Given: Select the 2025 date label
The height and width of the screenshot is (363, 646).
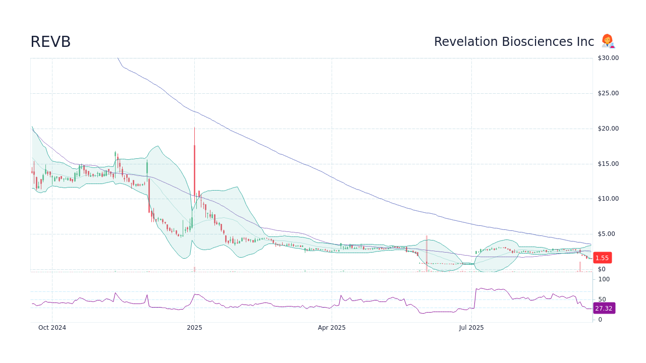Looking at the screenshot, I should (194, 327).
